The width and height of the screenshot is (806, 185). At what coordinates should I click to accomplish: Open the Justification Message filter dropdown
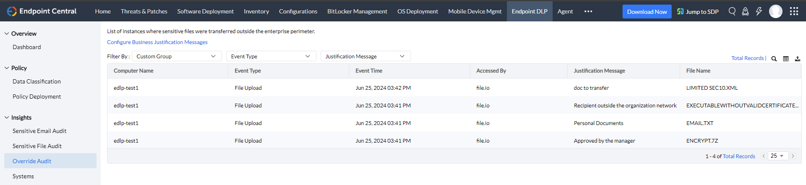[365, 56]
